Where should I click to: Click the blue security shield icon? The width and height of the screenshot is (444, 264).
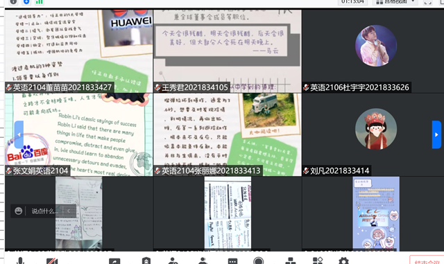click(x=26, y=2)
